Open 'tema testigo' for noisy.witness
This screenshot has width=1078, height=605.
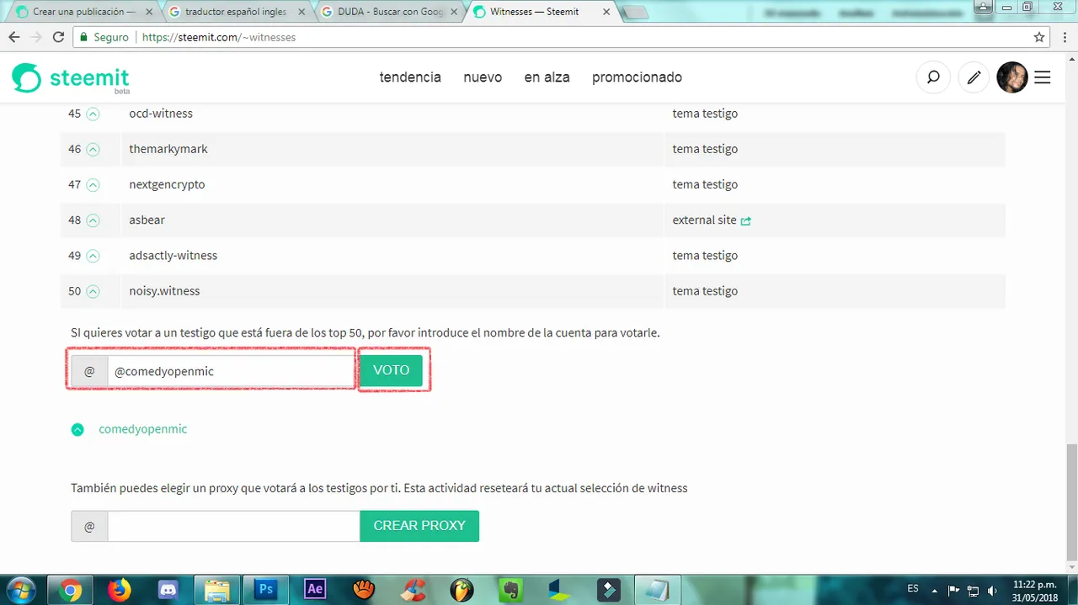tap(705, 291)
